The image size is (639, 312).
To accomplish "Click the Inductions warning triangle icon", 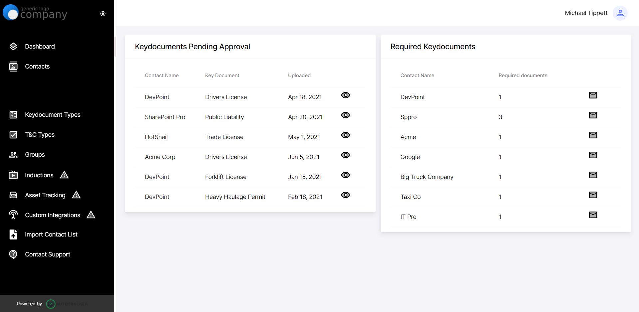I will tap(64, 175).
